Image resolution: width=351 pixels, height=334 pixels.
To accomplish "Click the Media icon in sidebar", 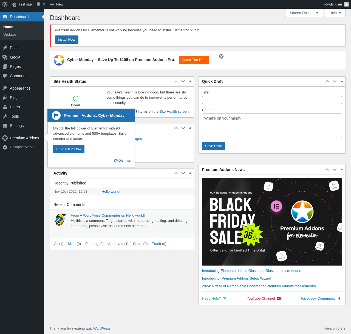I will point(5,57).
